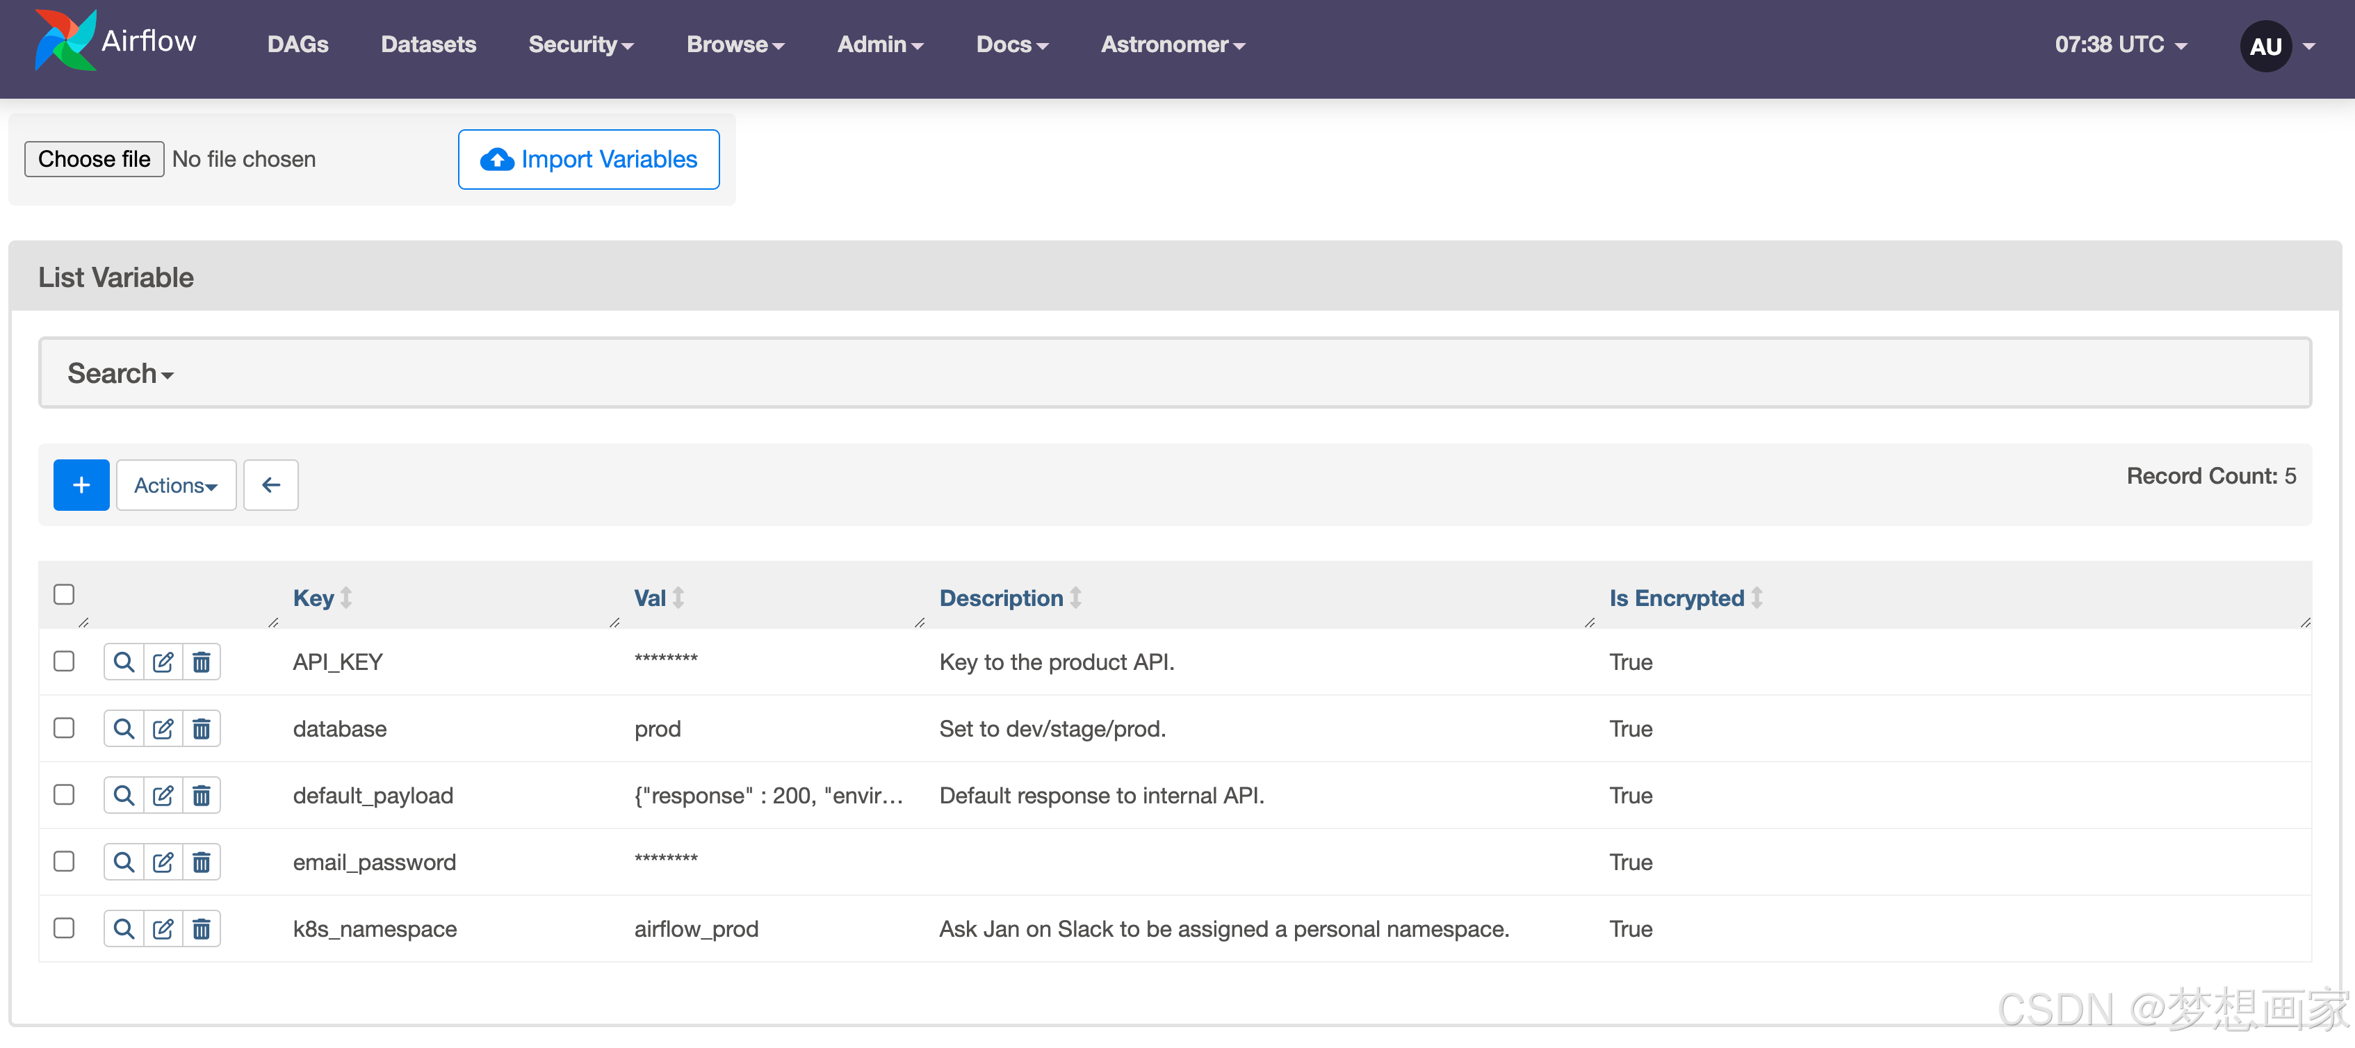Show k8s_namespace record details
2355x1048 pixels.
(124, 928)
